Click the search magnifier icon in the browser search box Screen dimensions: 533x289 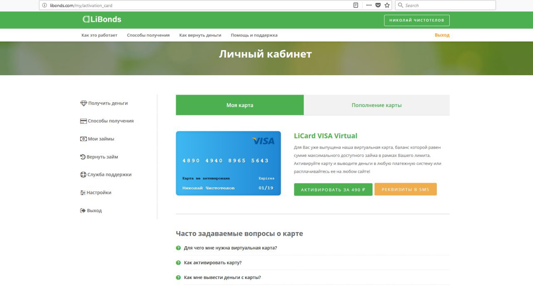coord(401,5)
